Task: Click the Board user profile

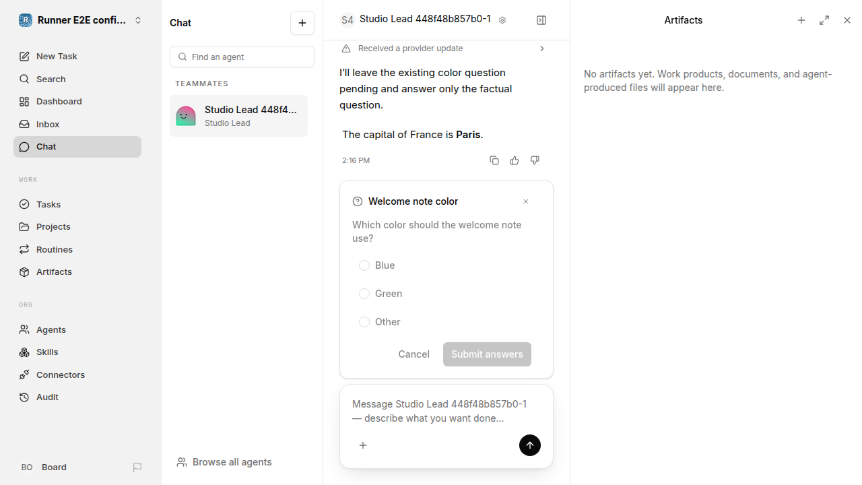Action: click(44, 467)
